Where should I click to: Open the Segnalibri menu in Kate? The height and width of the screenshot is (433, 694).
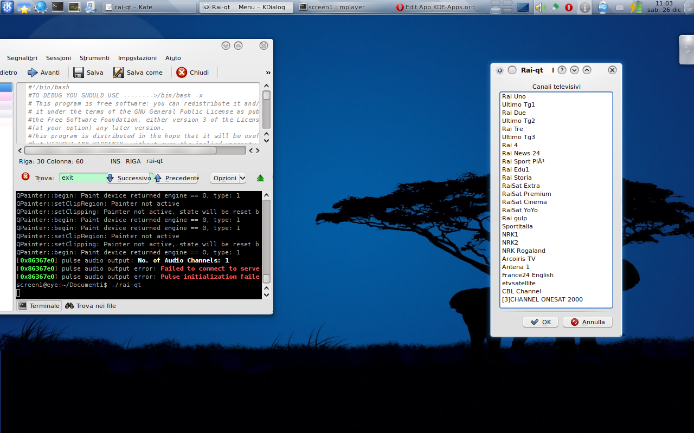point(22,58)
